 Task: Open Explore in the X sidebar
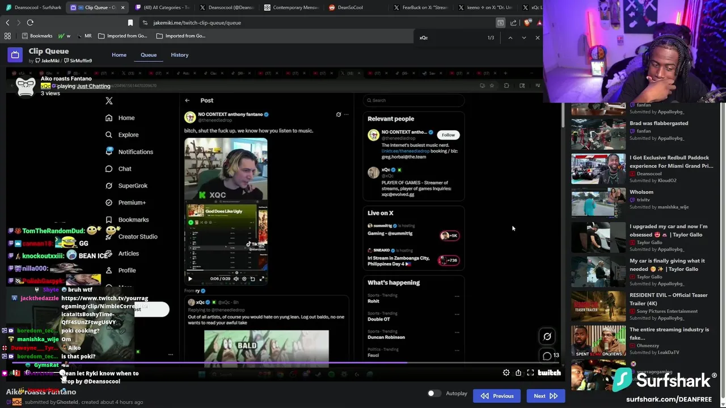[x=122, y=135]
